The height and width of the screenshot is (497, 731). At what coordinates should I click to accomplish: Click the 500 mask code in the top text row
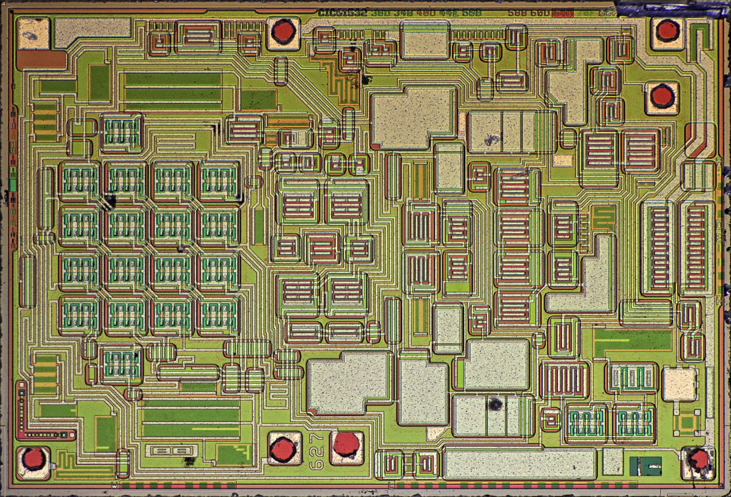471,13
